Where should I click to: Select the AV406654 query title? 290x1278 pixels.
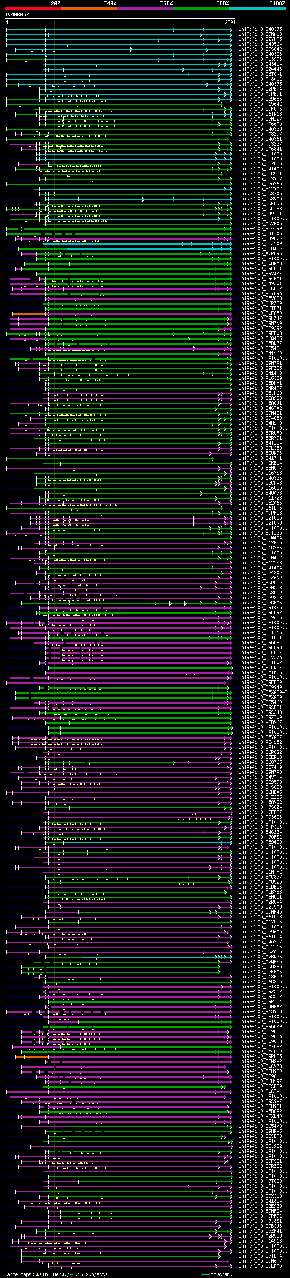[17, 15]
